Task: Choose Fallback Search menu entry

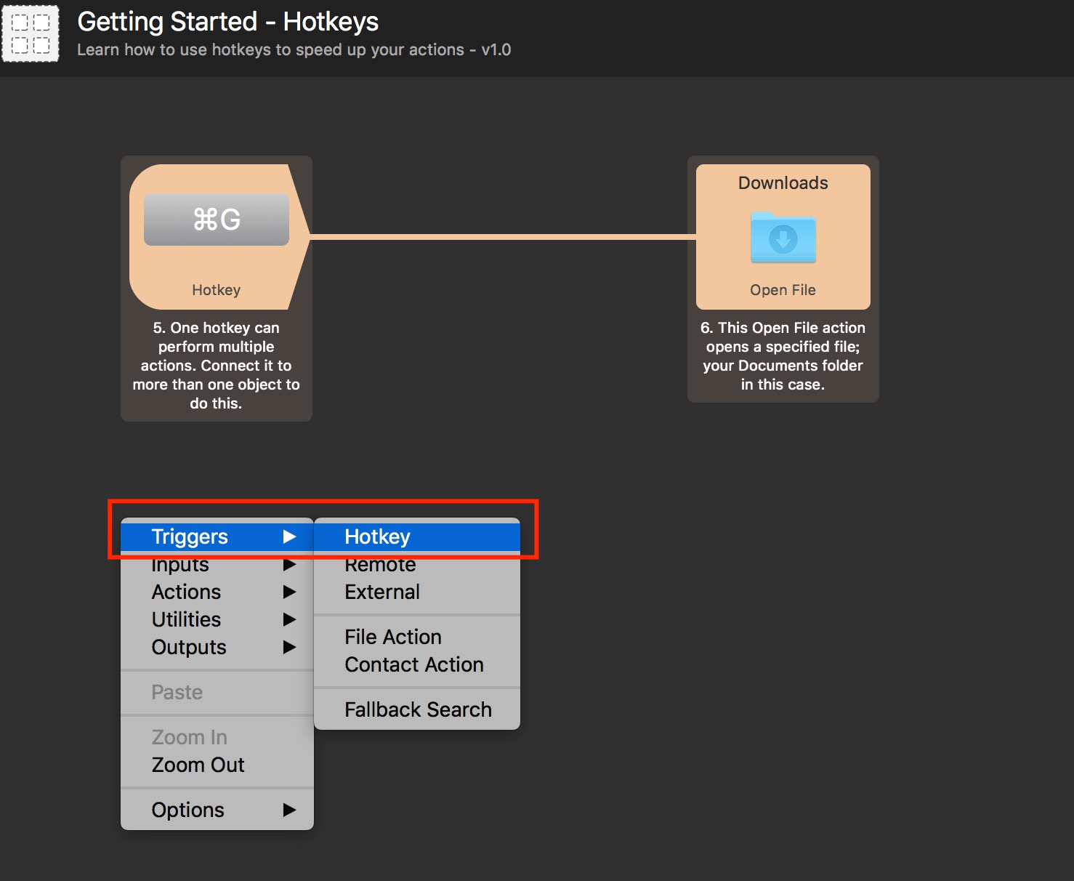Action: coord(418,709)
